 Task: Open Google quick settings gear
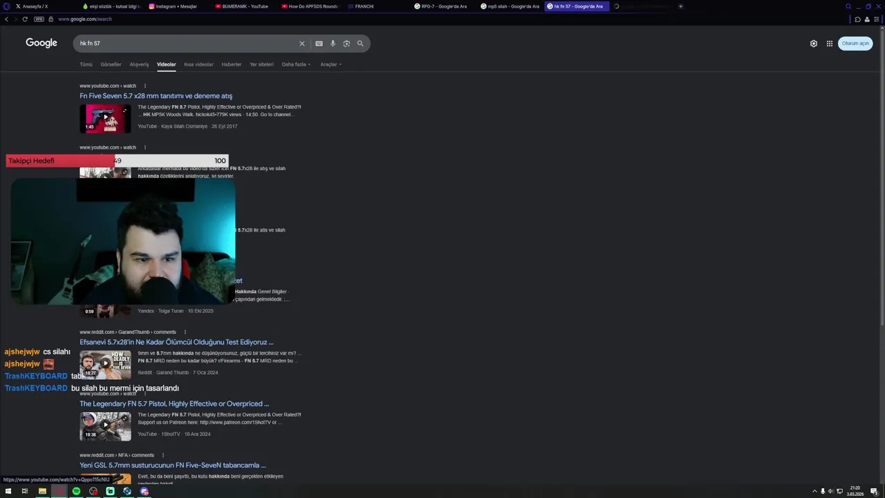pyautogui.click(x=814, y=44)
